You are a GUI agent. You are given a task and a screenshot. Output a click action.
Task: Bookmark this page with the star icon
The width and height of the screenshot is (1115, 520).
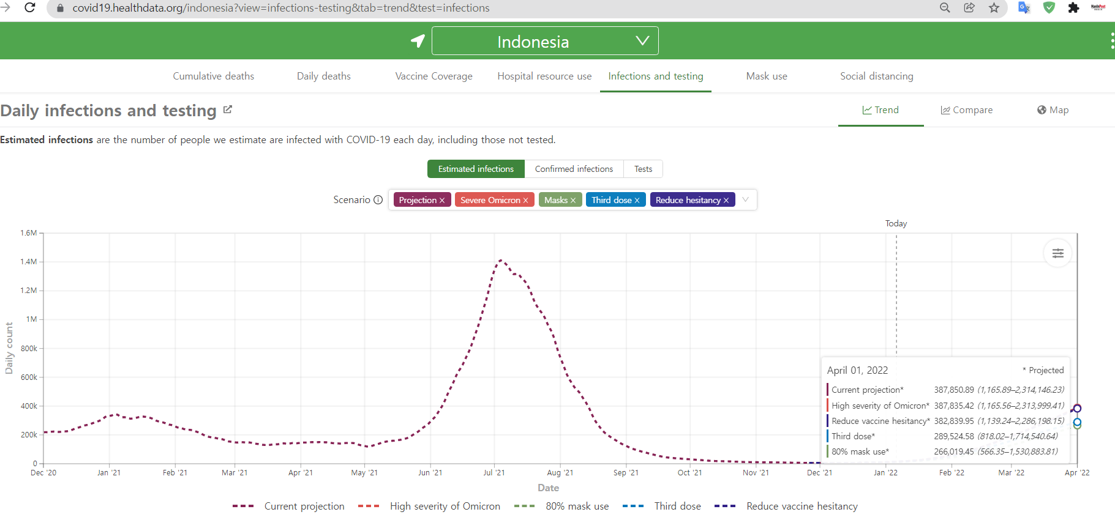(994, 8)
